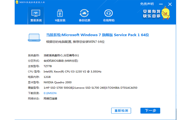
Task: Minimize the MSDN reinstall tool window
Action: point(161,4)
